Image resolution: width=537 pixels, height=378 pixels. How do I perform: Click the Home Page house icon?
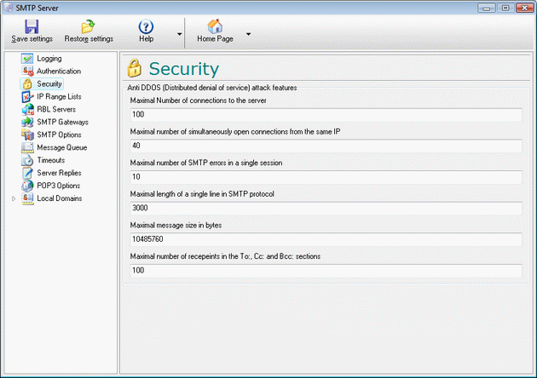pyautogui.click(x=215, y=26)
